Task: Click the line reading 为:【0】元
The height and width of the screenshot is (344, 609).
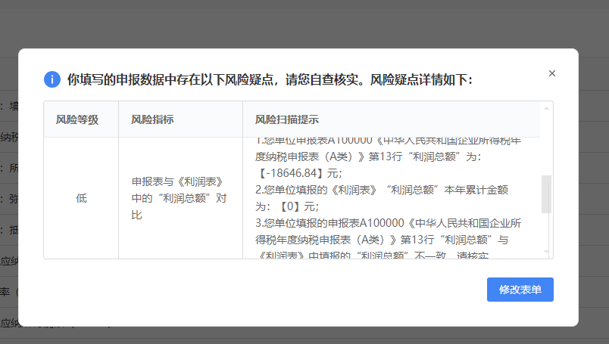Action: tap(287, 206)
